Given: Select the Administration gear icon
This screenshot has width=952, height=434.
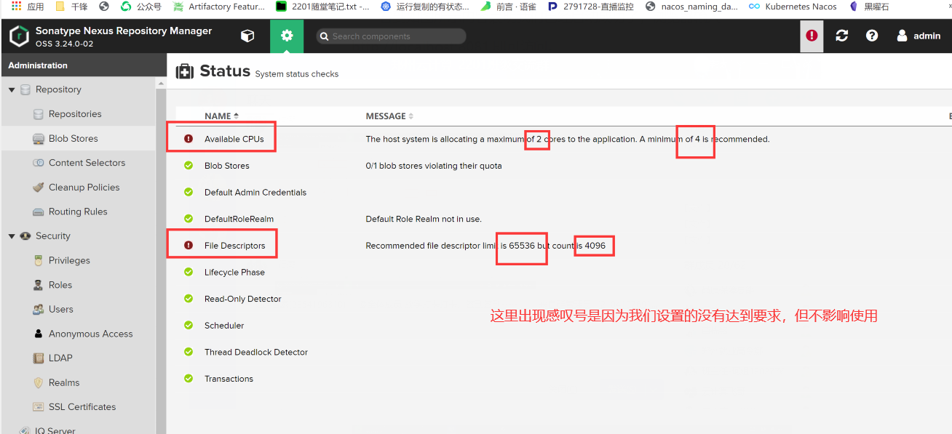Looking at the screenshot, I should click(x=287, y=36).
